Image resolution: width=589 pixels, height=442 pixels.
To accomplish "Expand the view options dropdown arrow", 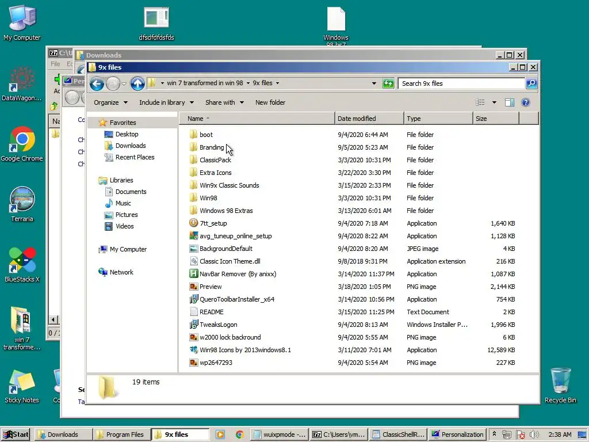I will (x=494, y=102).
